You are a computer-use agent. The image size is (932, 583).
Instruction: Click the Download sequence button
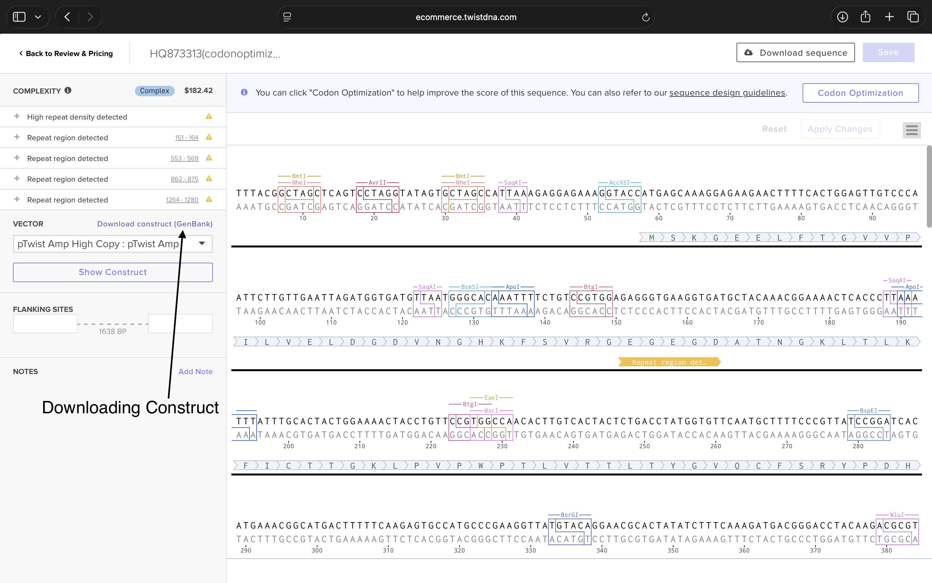coord(795,53)
